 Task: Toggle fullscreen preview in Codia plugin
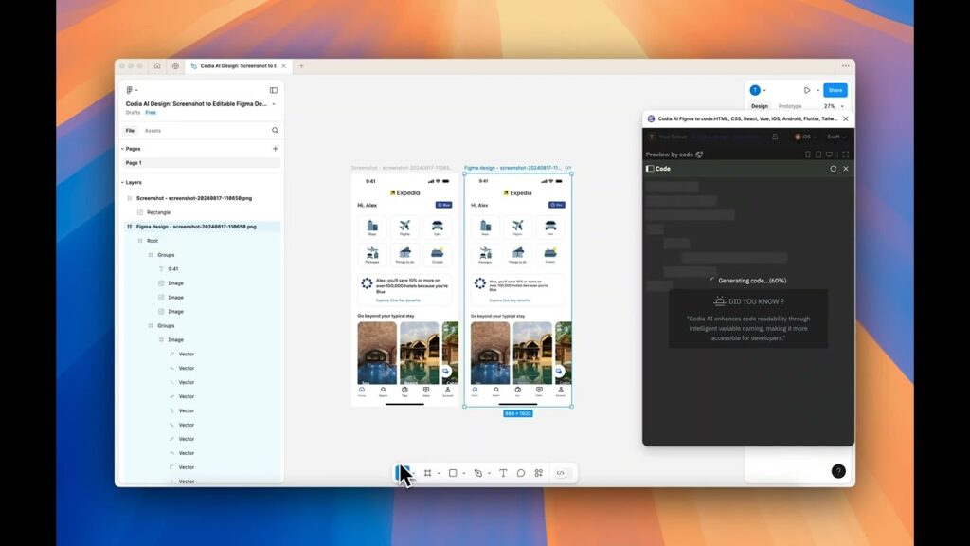(845, 155)
